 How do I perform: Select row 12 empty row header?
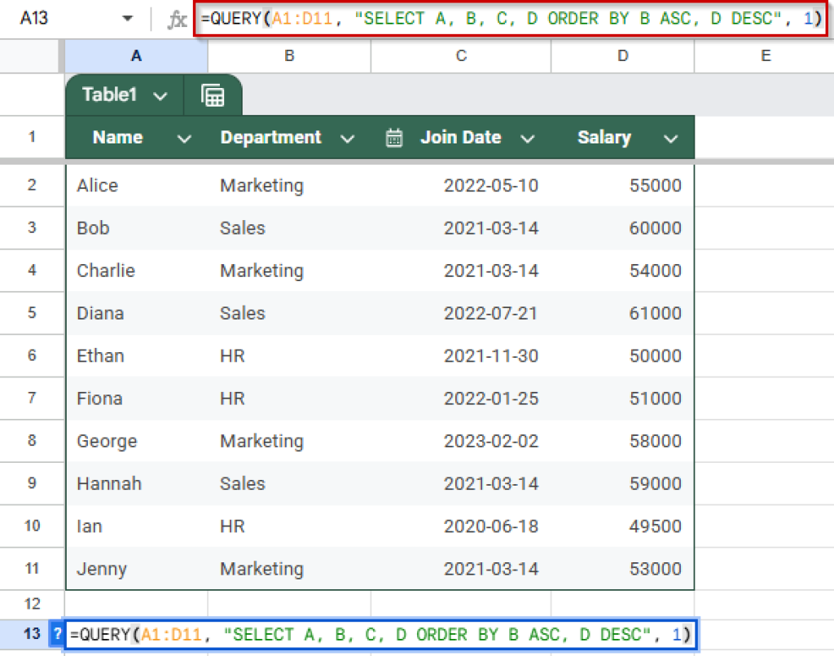[32, 603]
